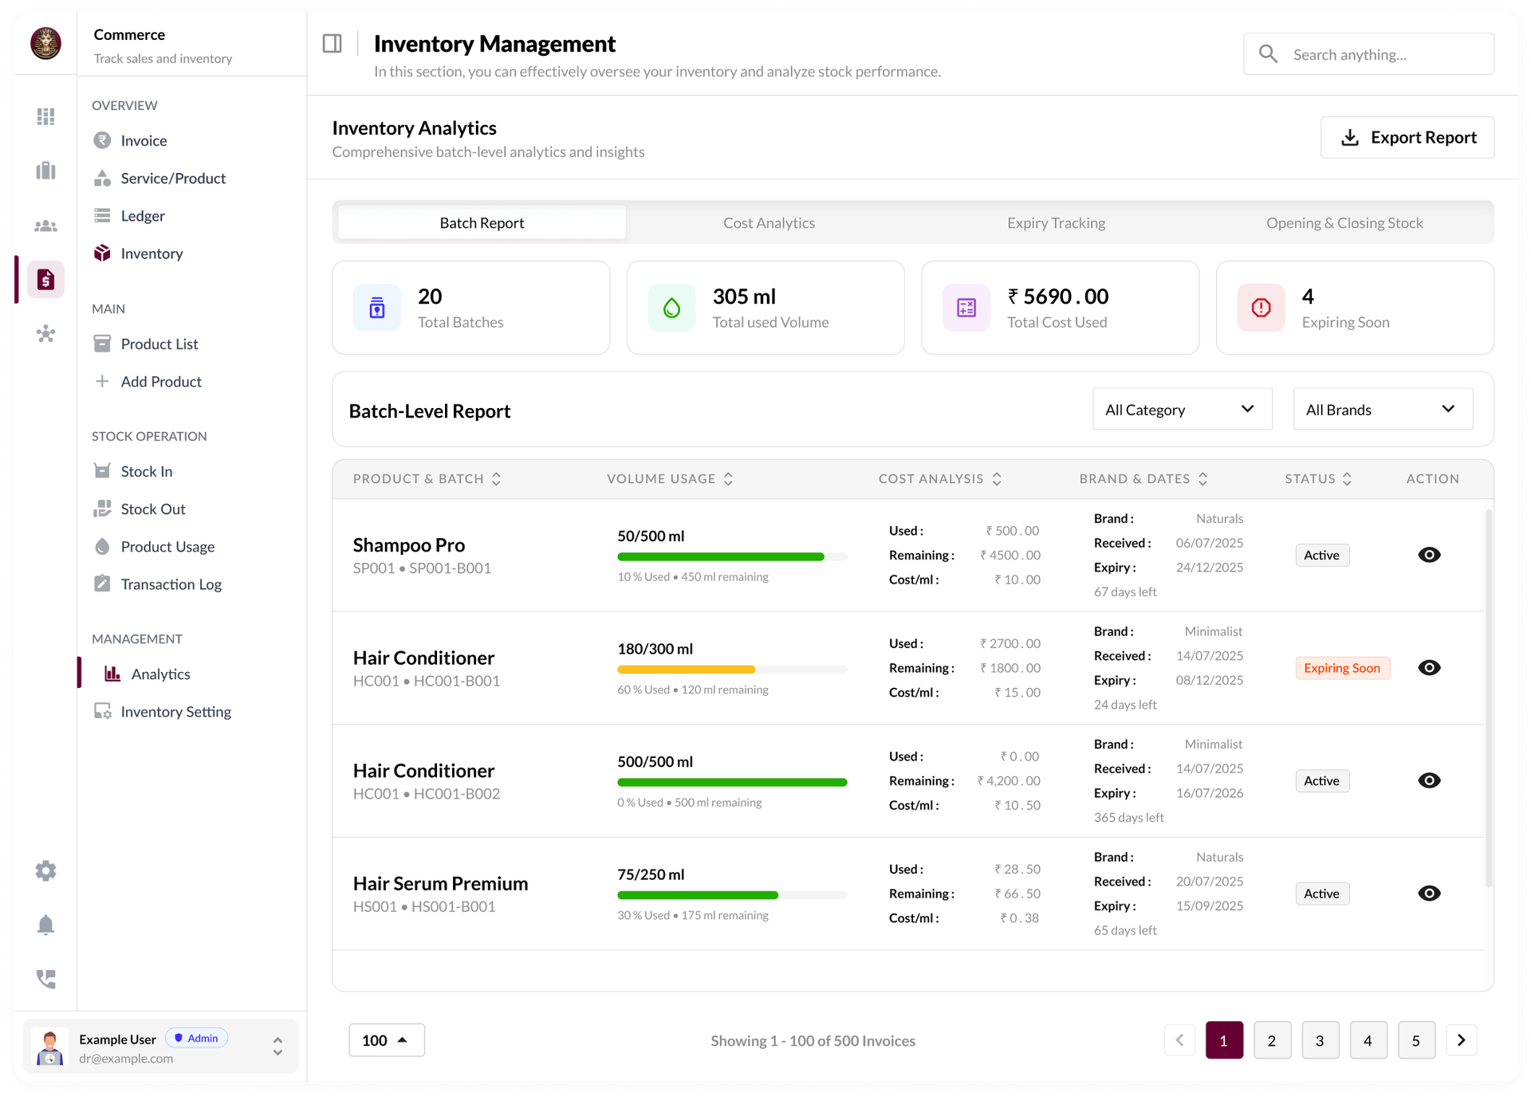
Task: View HC001-B002 batch details eye icon
Action: [x=1429, y=780]
